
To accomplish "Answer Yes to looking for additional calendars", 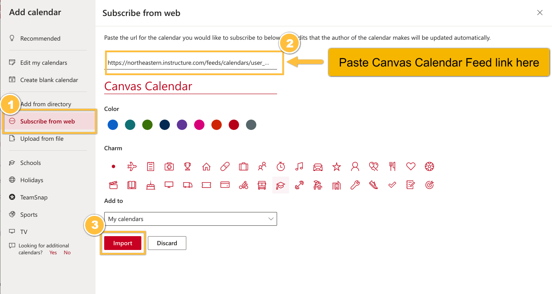I will (x=53, y=252).
